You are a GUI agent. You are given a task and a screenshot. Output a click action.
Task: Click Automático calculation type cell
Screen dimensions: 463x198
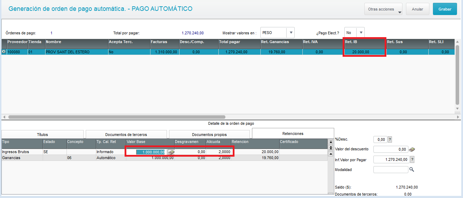111,158
